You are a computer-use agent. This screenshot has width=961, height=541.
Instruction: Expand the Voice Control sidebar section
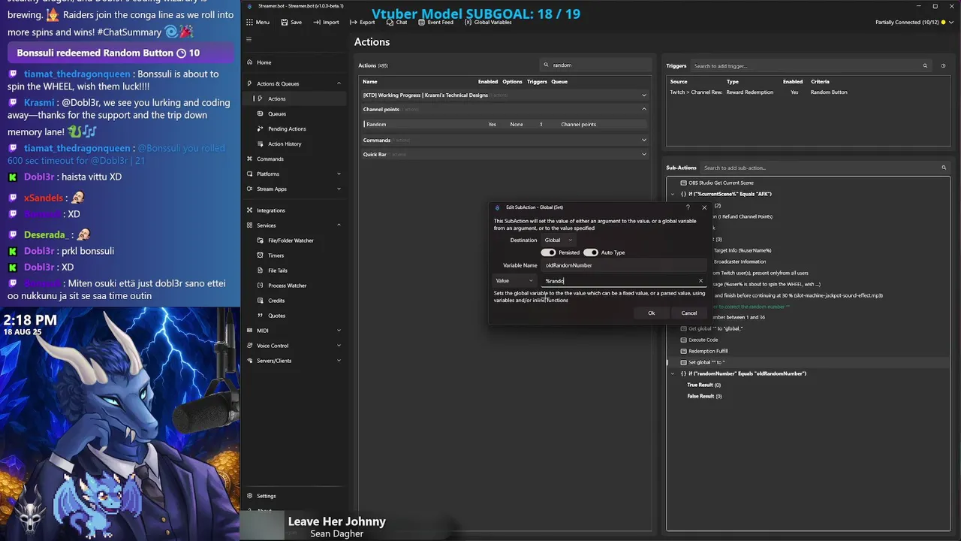coord(339,346)
